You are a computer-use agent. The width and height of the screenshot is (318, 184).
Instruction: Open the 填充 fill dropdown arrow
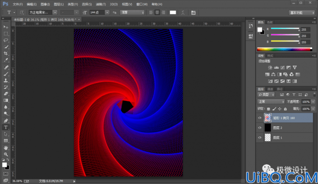(x=313, y=109)
